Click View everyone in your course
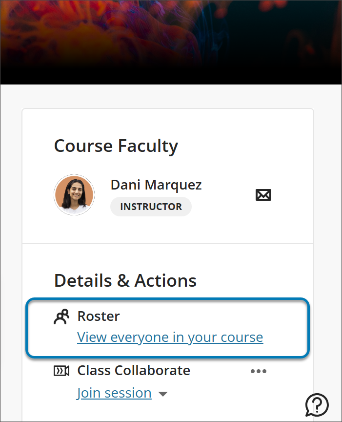 (170, 337)
